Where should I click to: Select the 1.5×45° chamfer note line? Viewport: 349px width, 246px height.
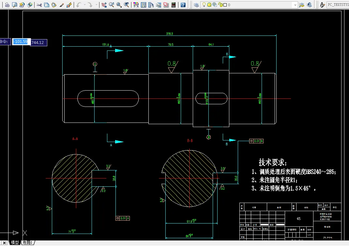[x=284, y=188]
